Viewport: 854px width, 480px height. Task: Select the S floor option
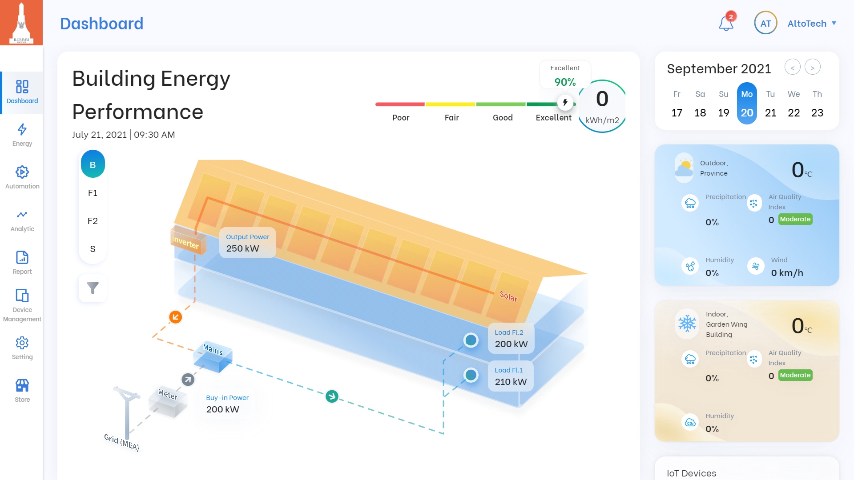tap(93, 249)
